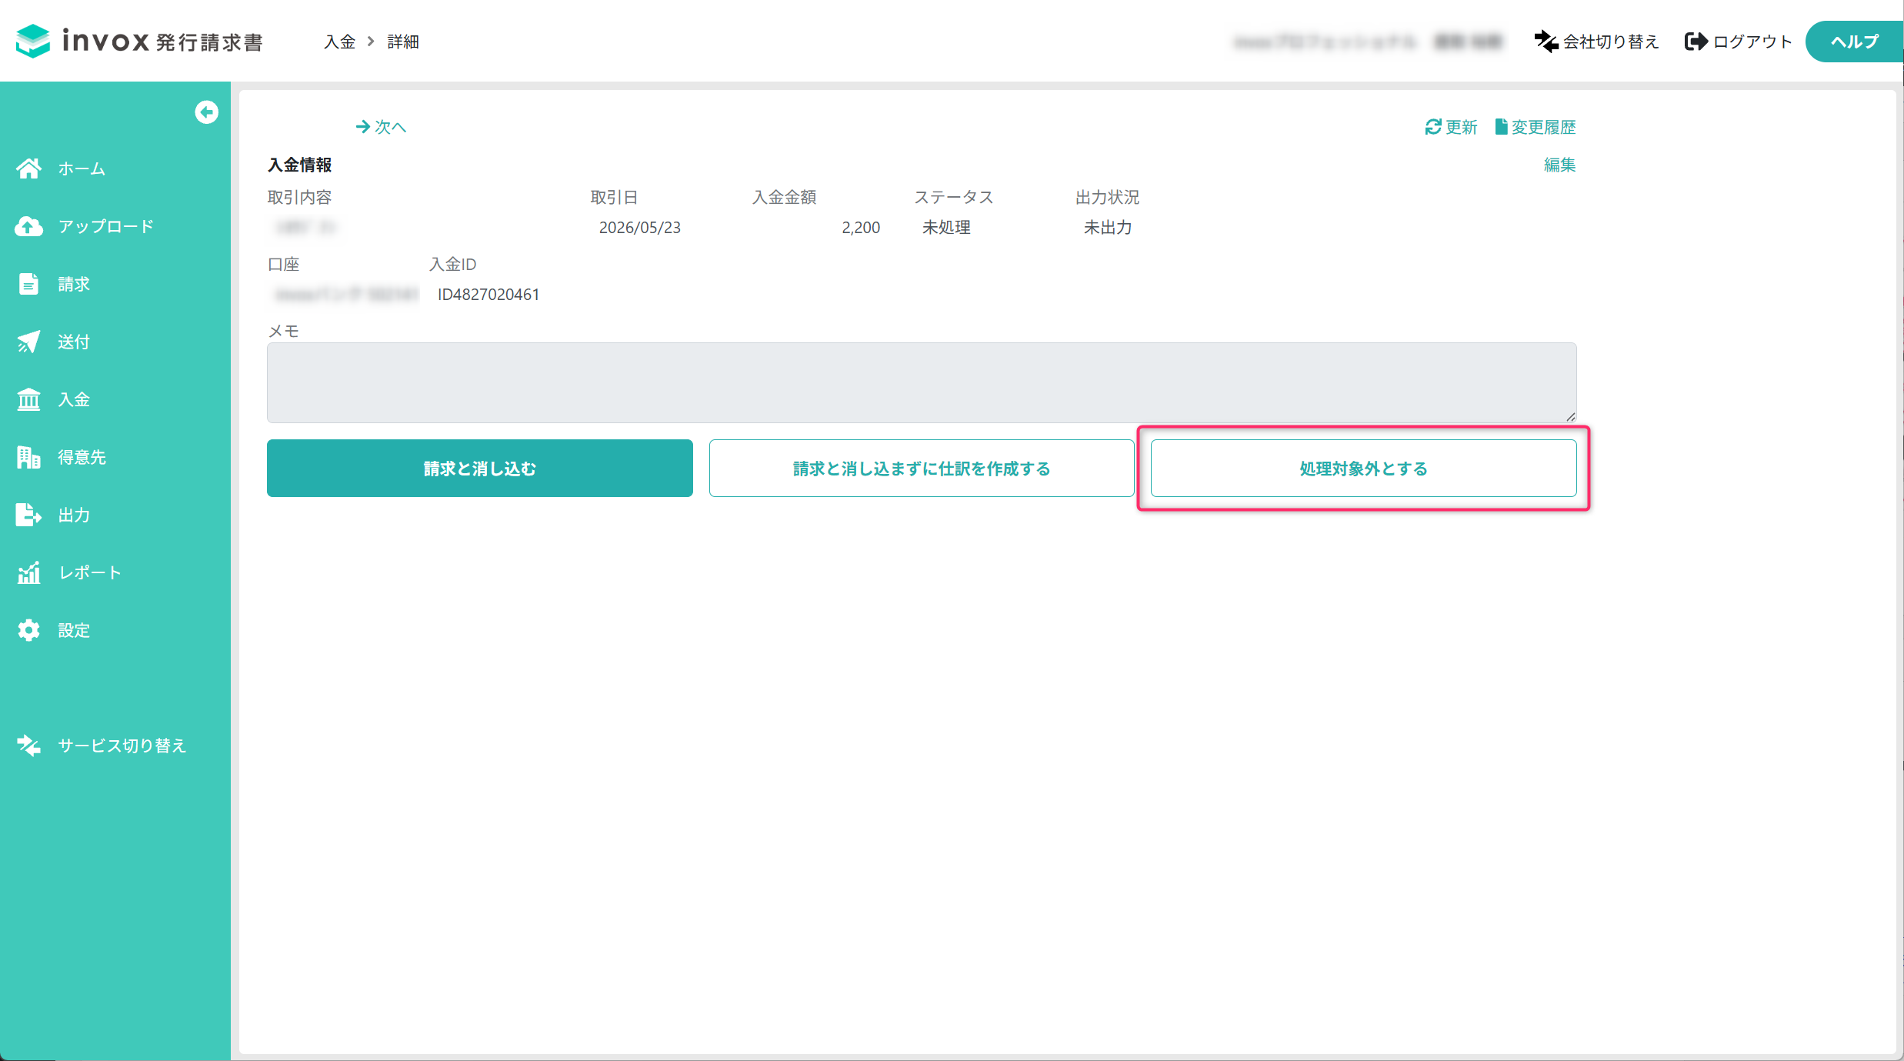Click the 編集 link
This screenshot has width=1904, height=1061.
(x=1559, y=165)
